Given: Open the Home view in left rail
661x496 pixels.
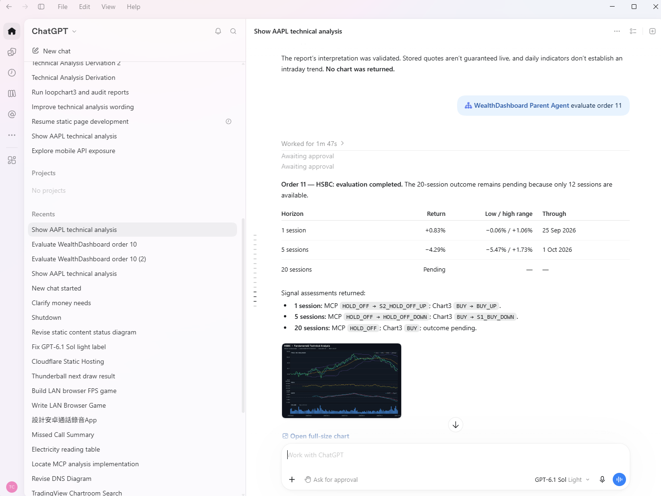Looking at the screenshot, I should point(12,31).
